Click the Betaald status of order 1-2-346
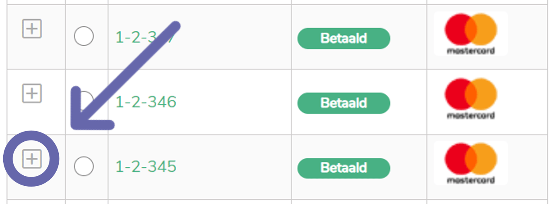The width and height of the screenshot is (553, 204). click(344, 103)
